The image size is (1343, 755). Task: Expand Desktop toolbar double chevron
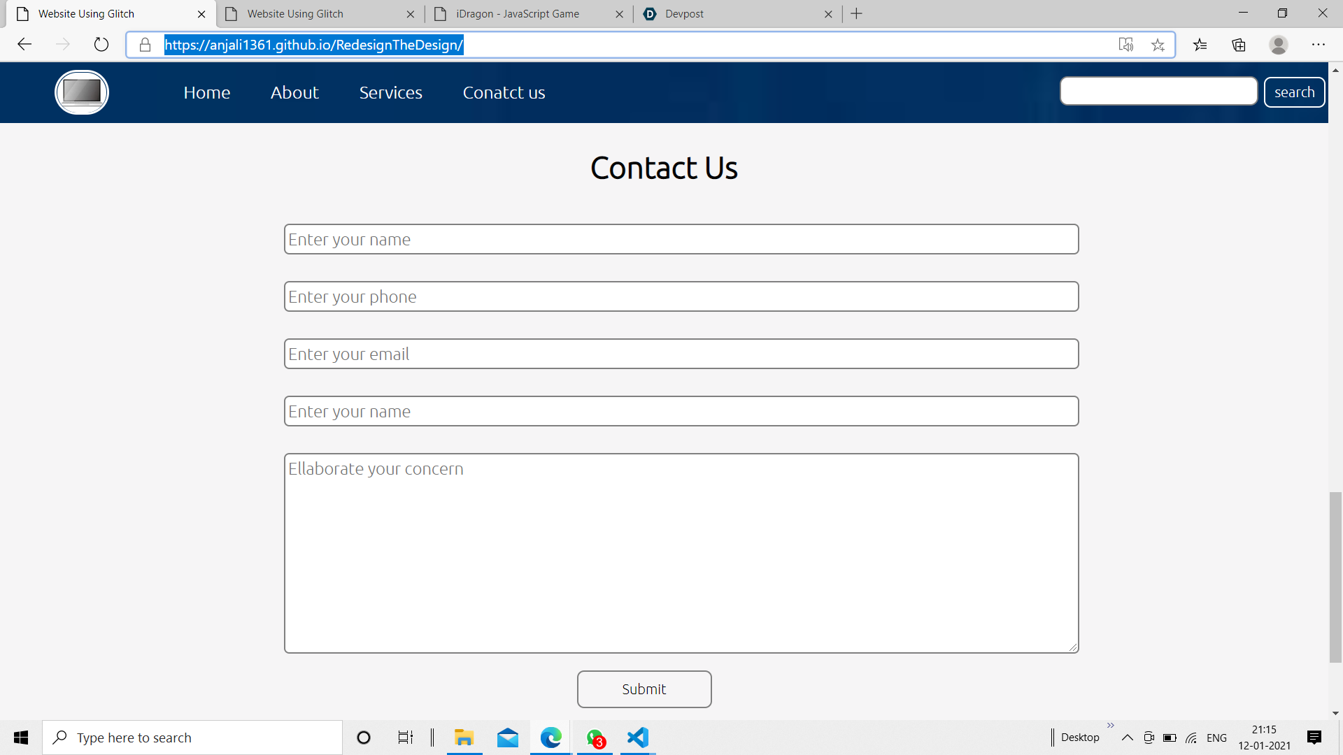point(1110,726)
